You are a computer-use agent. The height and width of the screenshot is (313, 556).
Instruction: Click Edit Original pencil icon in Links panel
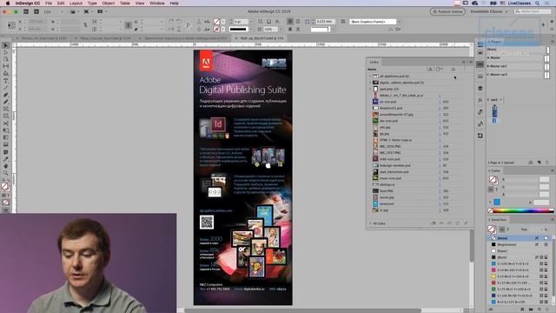pyautogui.click(x=466, y=223)
